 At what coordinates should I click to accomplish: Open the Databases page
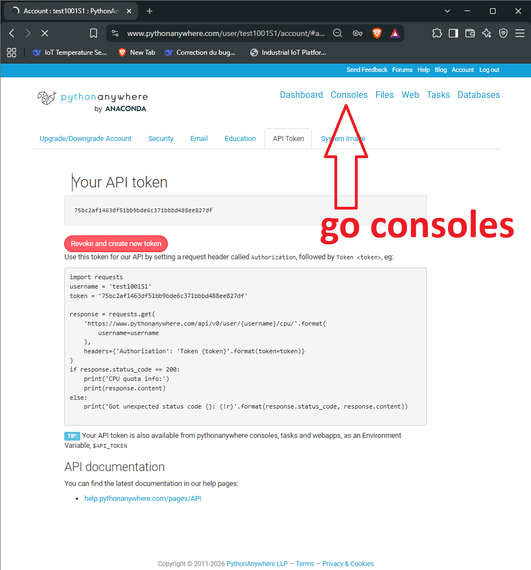point(478,95)
